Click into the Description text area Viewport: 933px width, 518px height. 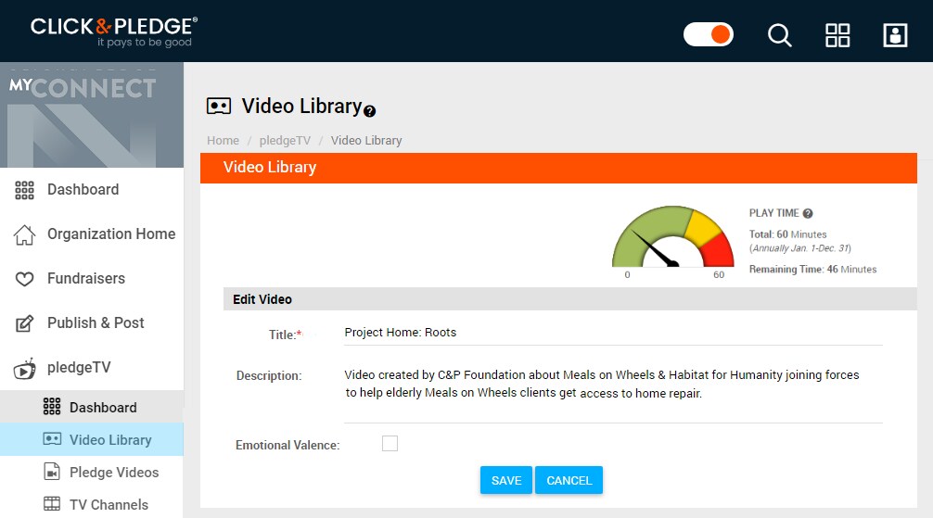613,393
